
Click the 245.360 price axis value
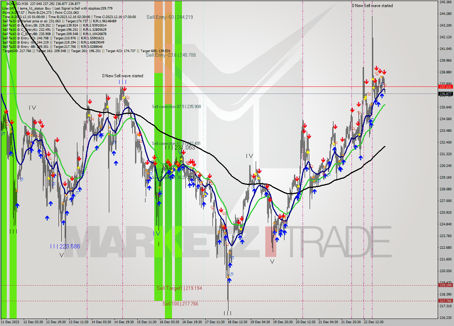(445, 2)
